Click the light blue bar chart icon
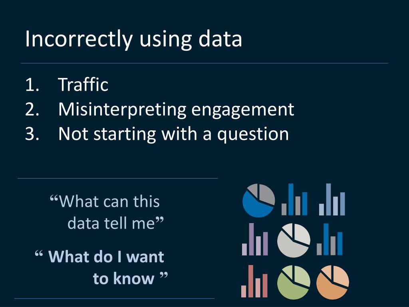Image resolution: width=409 pixels, height=307 pixels. click(x=332, y=199)
